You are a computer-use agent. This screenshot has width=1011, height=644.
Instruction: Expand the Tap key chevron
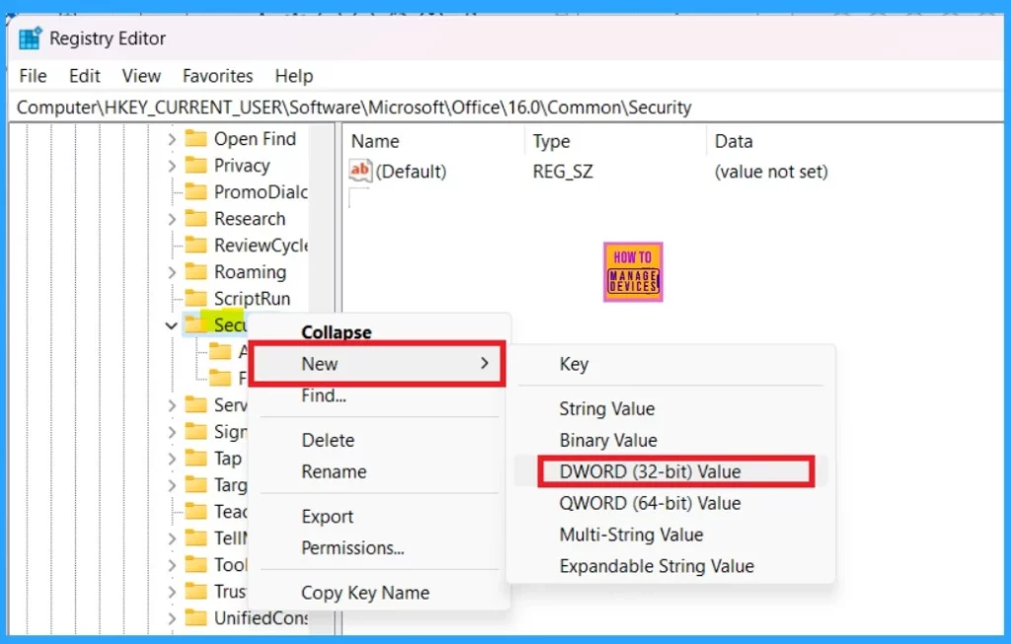(172, 459)
